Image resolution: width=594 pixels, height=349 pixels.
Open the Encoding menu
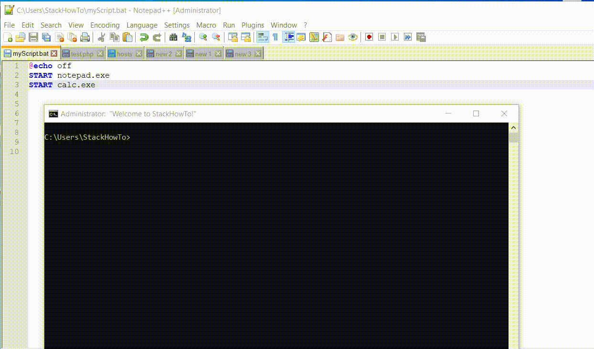(105, 25)
